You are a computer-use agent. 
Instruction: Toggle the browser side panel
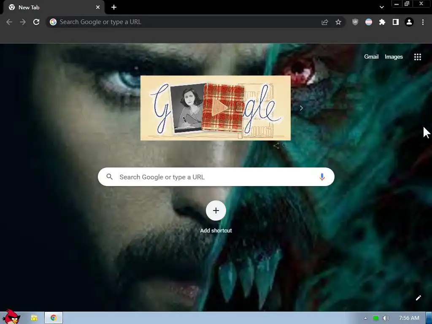pos(396,22)
